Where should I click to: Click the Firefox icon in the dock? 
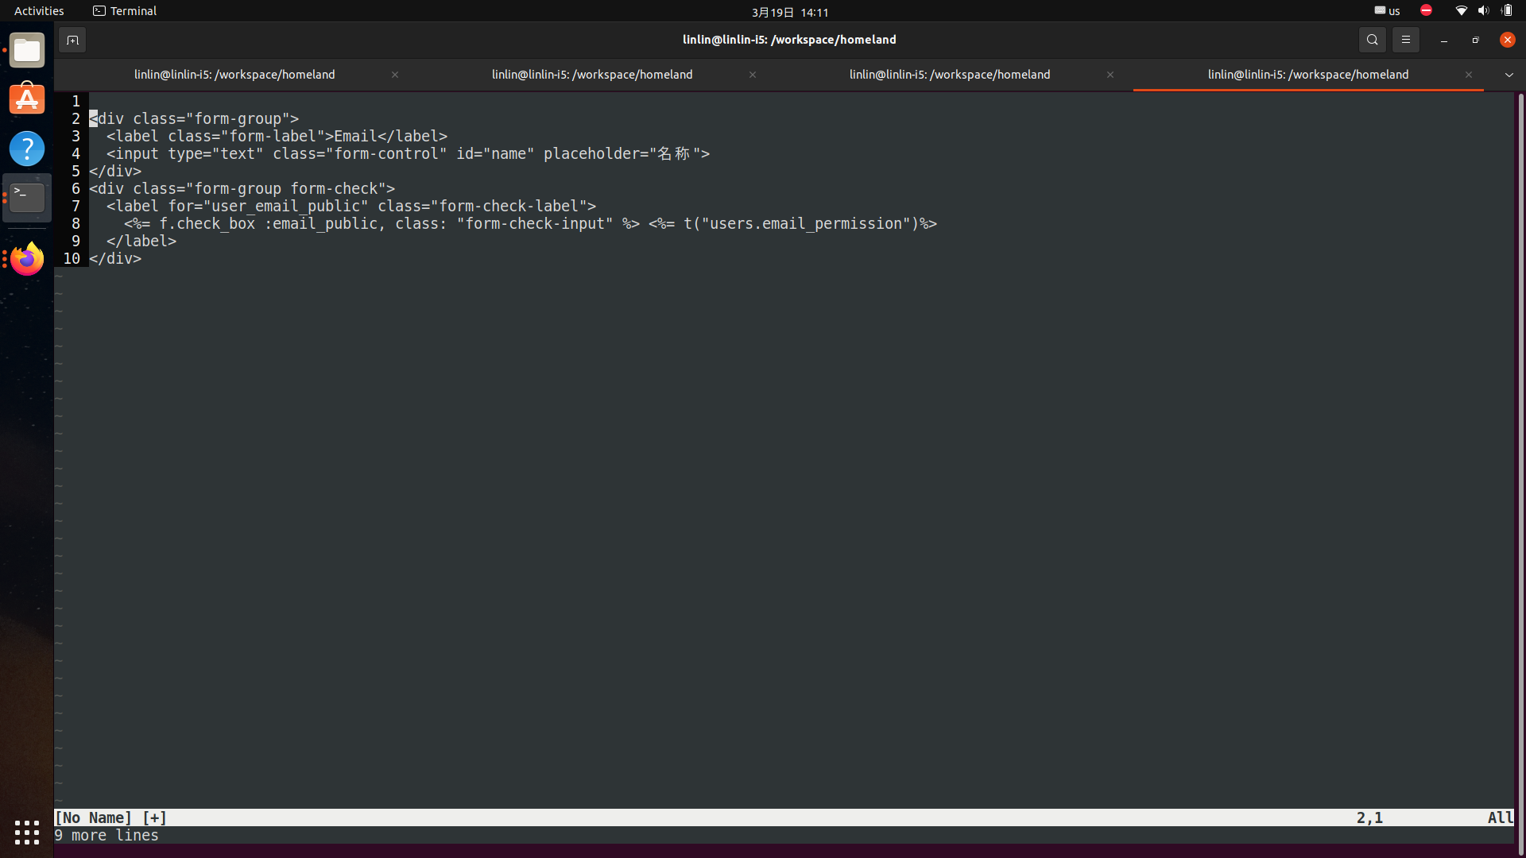click(27, 259)
